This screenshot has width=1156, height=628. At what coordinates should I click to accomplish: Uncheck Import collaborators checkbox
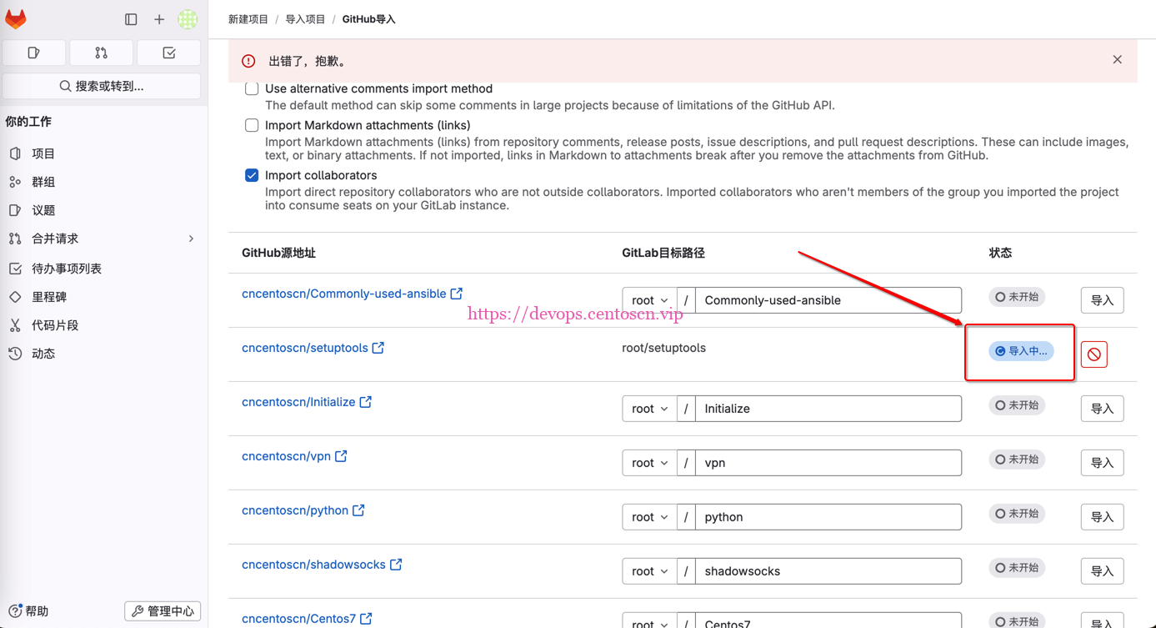pos(252,175)
